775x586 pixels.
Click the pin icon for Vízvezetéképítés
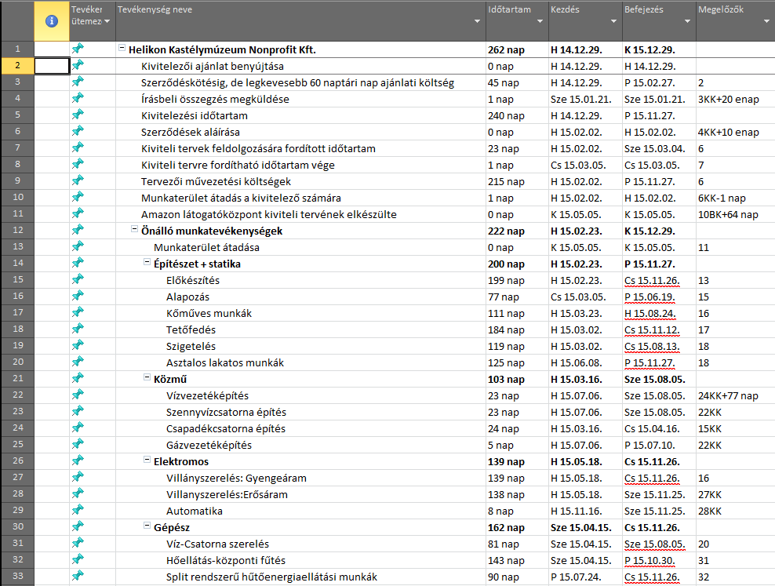(78, 395)
